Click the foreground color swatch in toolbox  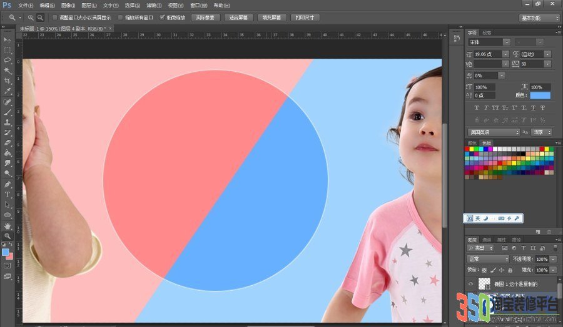[x=6, y=252]
